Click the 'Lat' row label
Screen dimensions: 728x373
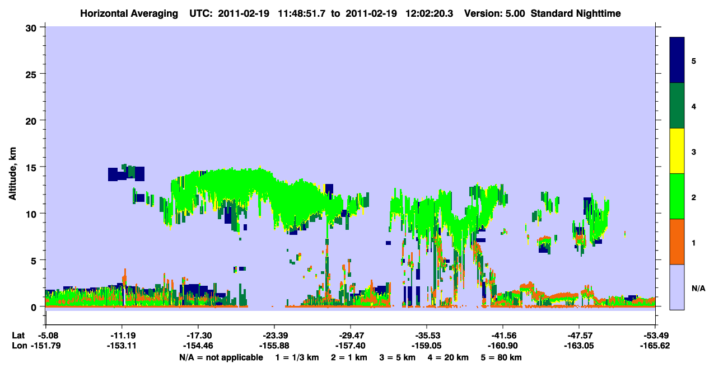point(18,336)
